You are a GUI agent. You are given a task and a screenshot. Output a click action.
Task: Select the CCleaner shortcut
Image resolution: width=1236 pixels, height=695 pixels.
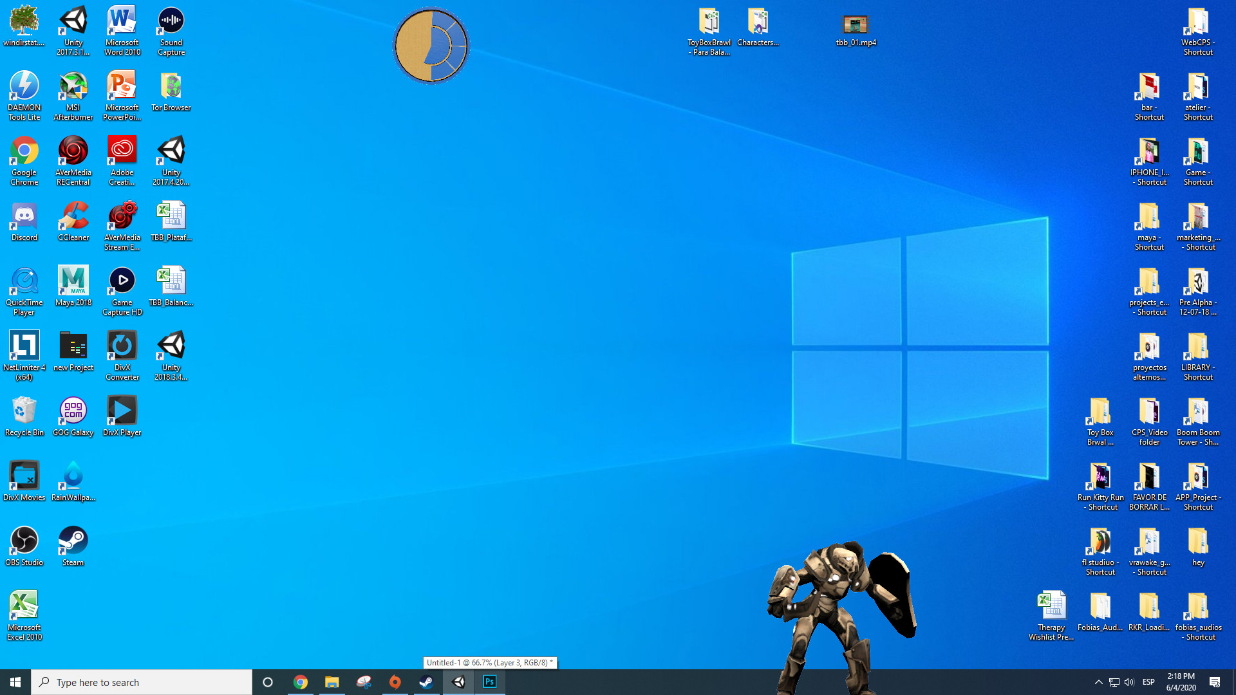[x=73, y=221]
